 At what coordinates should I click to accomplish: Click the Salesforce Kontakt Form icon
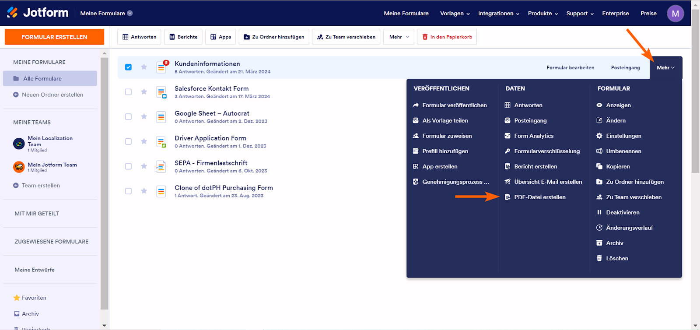161,92
